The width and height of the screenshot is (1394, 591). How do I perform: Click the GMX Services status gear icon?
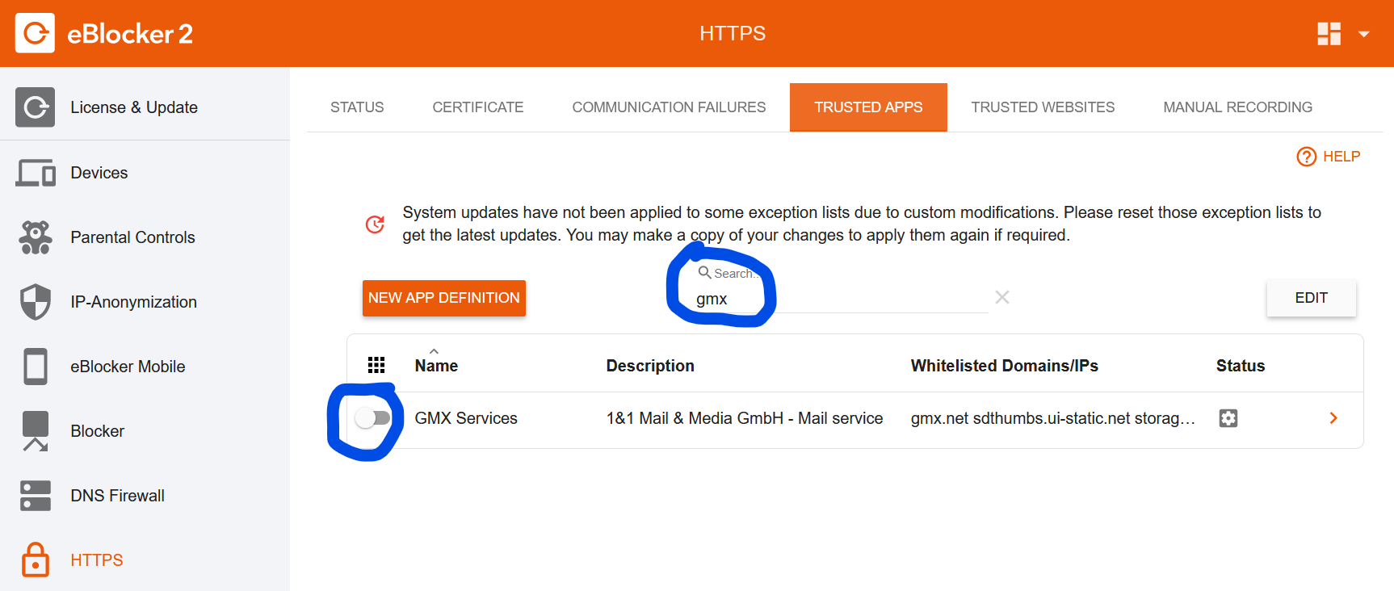(1228, 418)
